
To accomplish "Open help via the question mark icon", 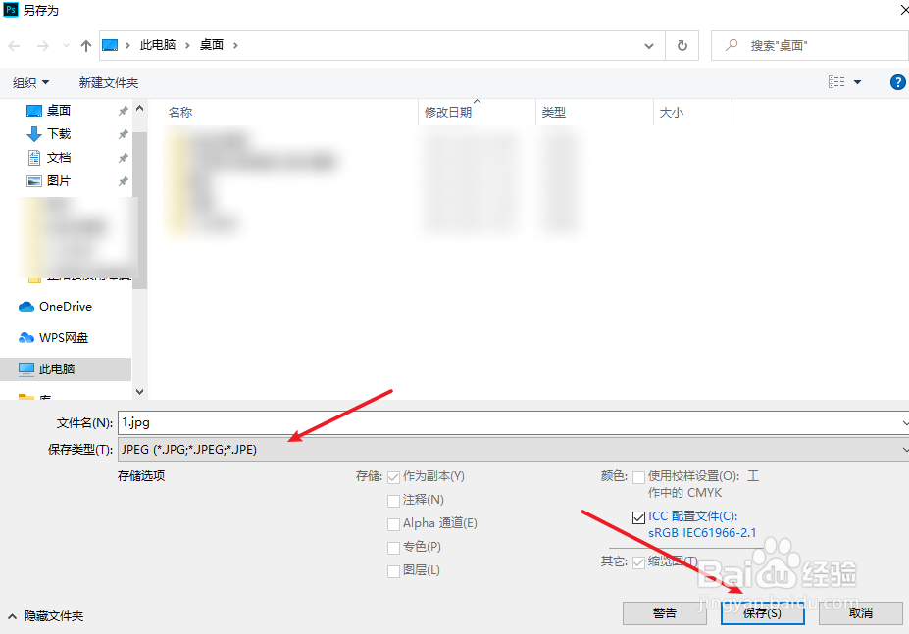I will 897,82.
